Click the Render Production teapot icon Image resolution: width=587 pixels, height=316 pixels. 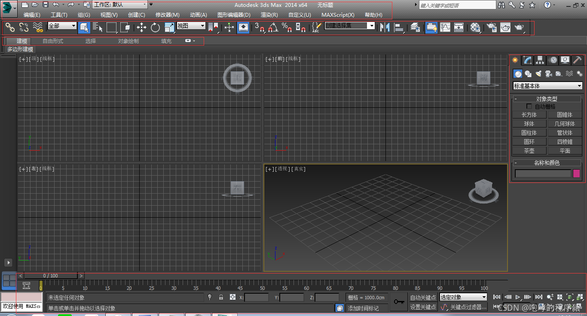click(x=520, y=27)
